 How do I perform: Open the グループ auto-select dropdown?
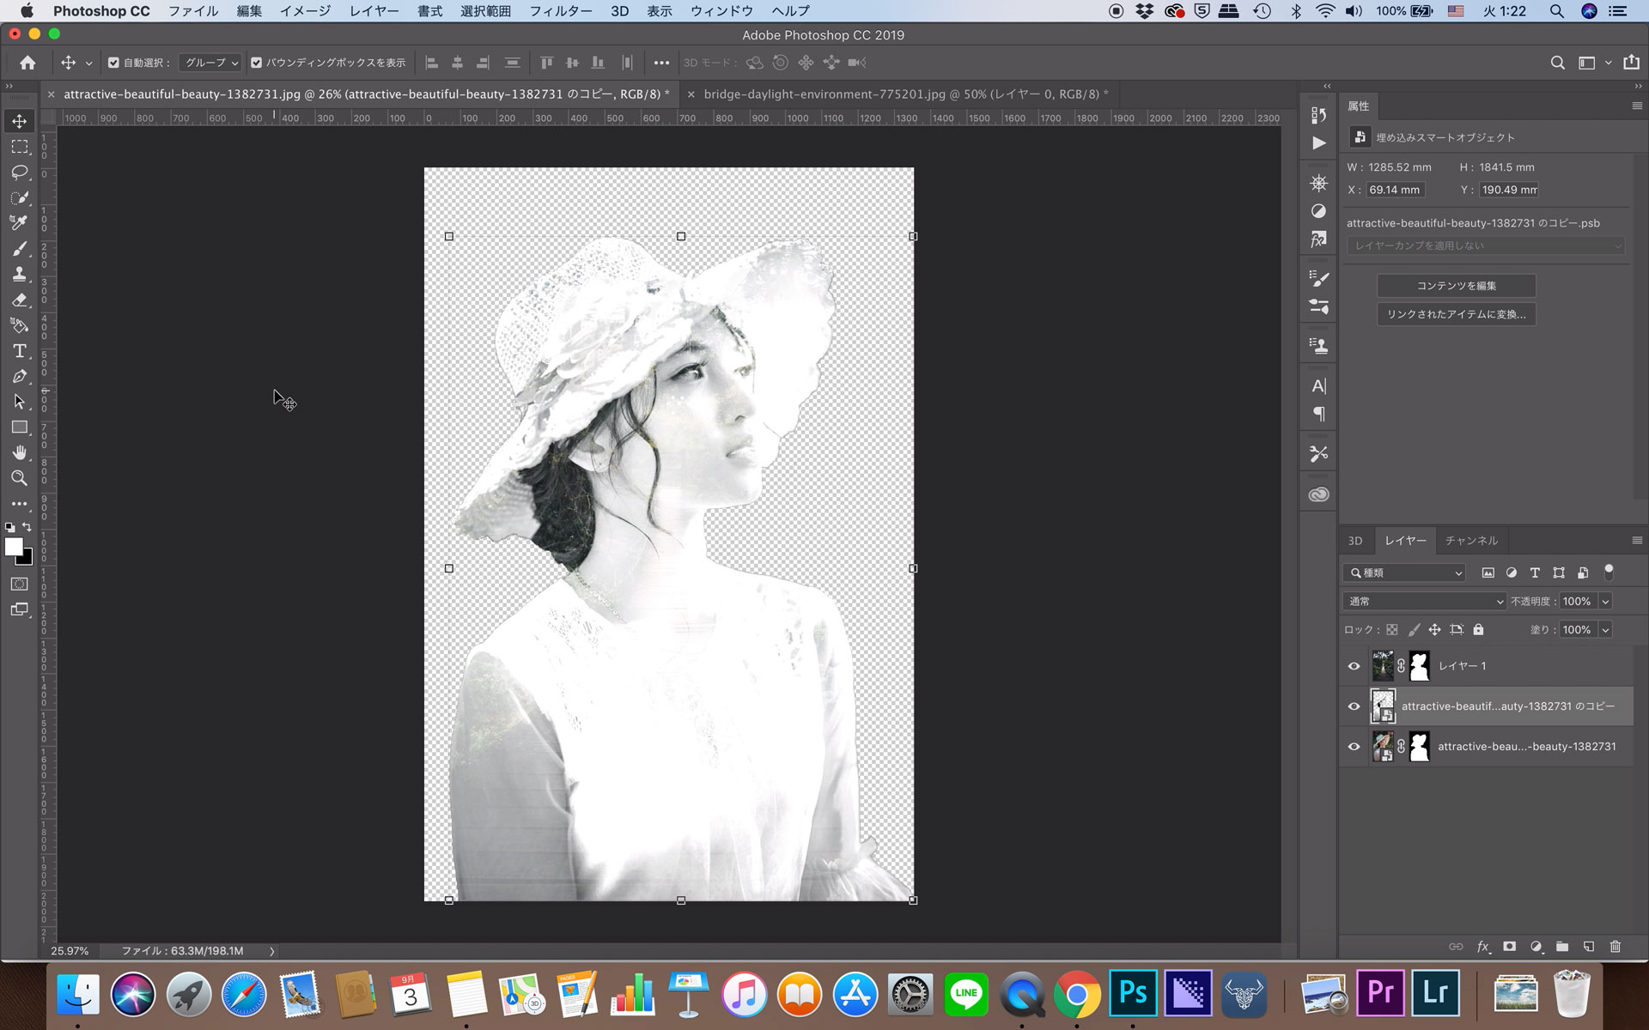tap(210, 63)
